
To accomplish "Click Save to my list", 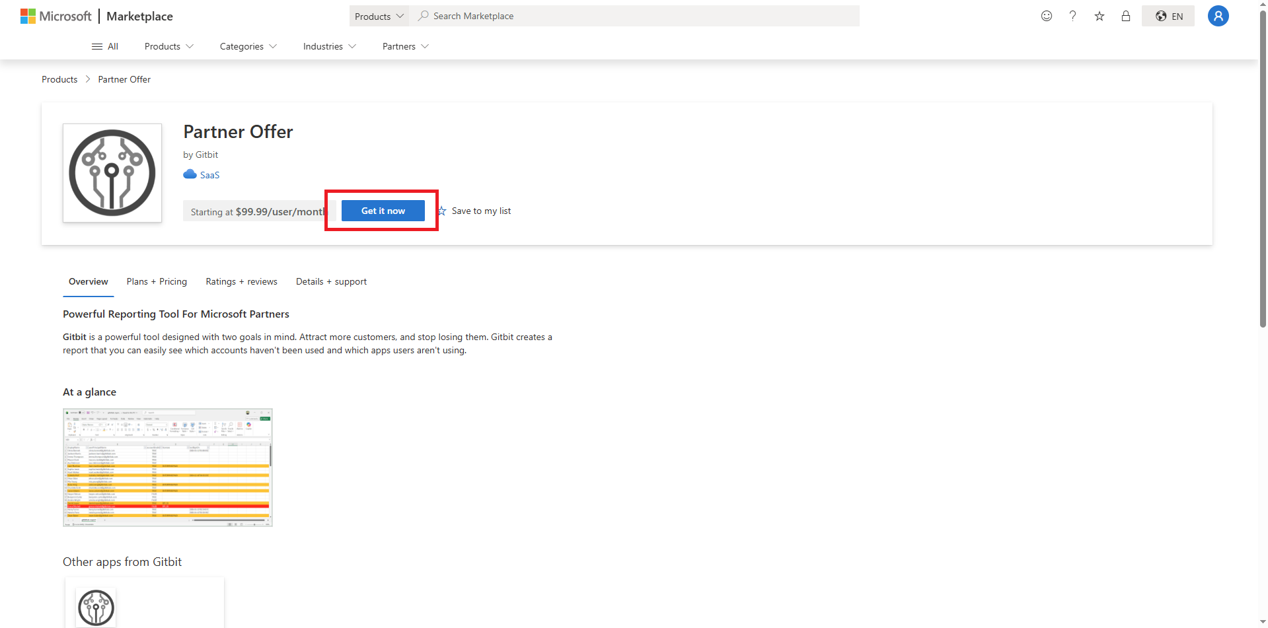I will (x=474, y=211).
